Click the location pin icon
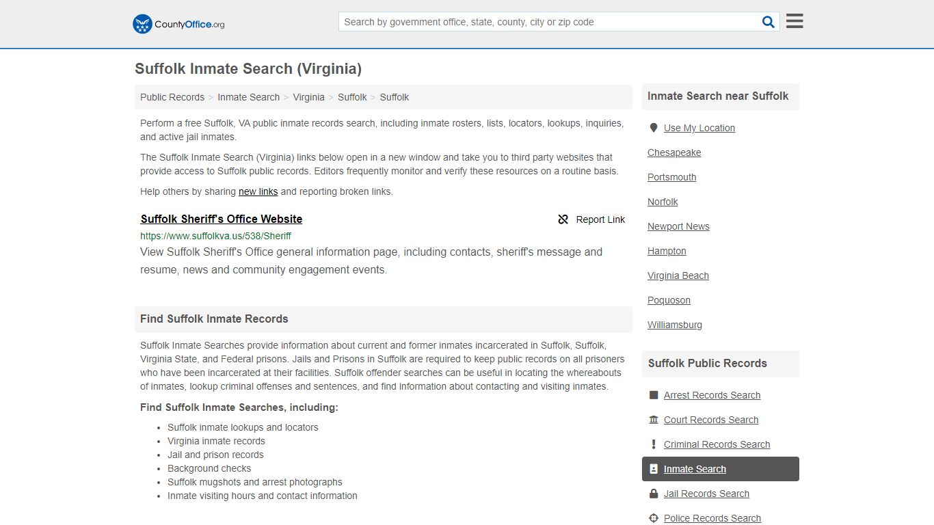This screenshot has height=525, width=934. pyautogui.click(x=654, y=128)
